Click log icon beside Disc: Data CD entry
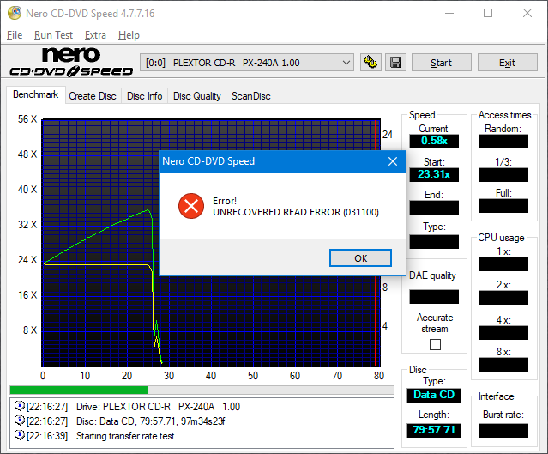Viewport: 548px width, 454px height. coord(19,421)
